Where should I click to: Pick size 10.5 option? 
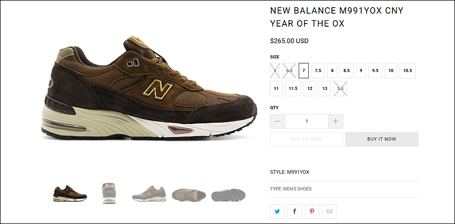[408, 71]
